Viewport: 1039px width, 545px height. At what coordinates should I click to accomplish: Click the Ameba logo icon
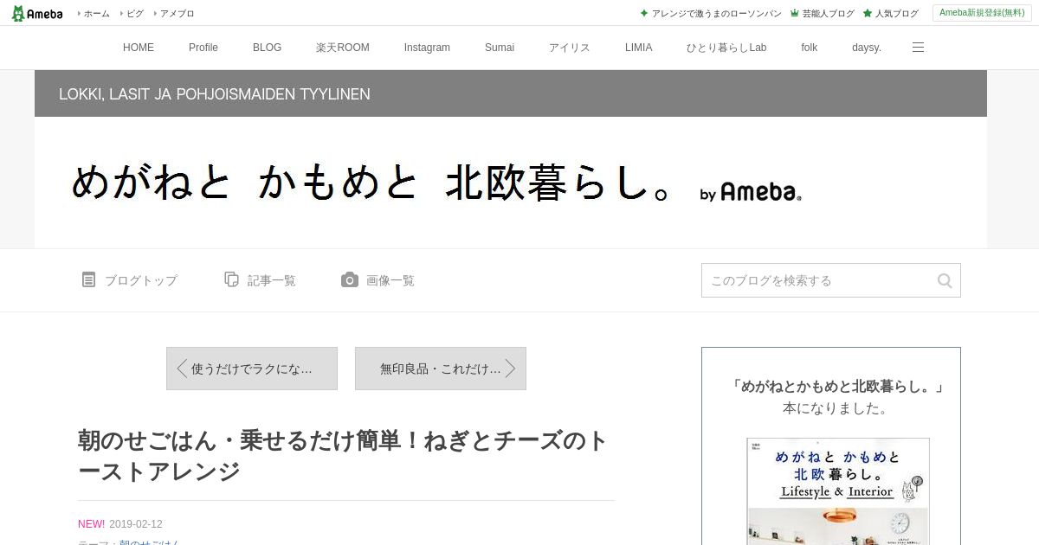37,13
